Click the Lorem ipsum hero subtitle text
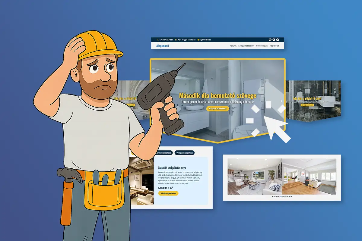 point(218,102)
